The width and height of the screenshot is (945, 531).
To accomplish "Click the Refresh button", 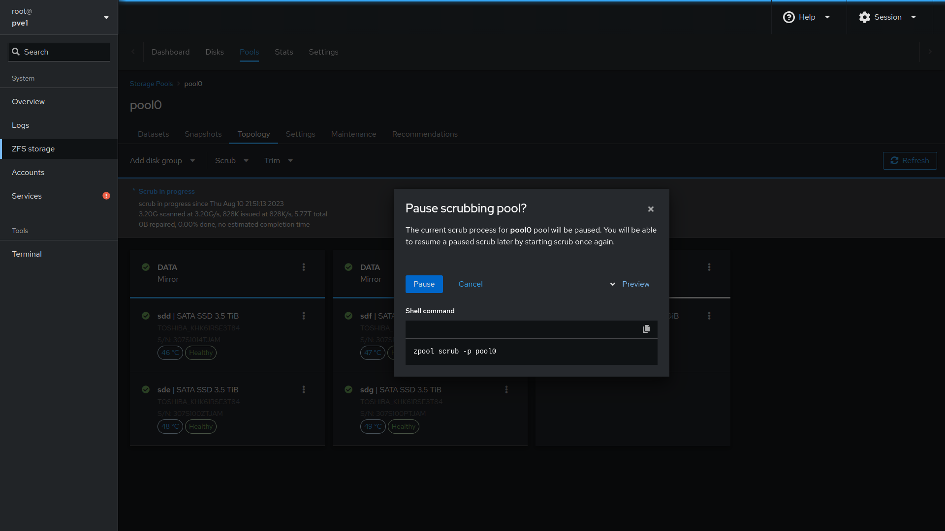I will point(910,161).
